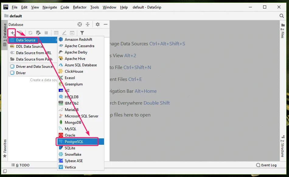Expand the Data Source submenu item
The image size is (289, 177).
coord(33,40)
